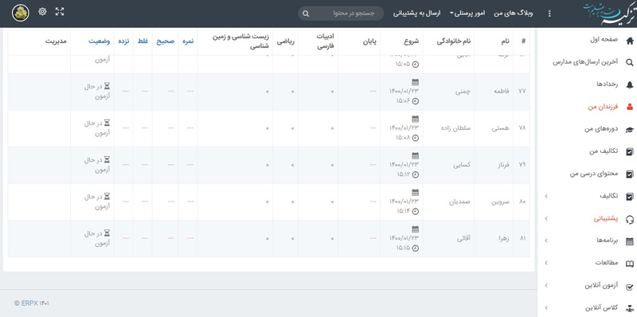637x317 pixels.
Task: Open the user profile avatar
Action: click(21, 13)
